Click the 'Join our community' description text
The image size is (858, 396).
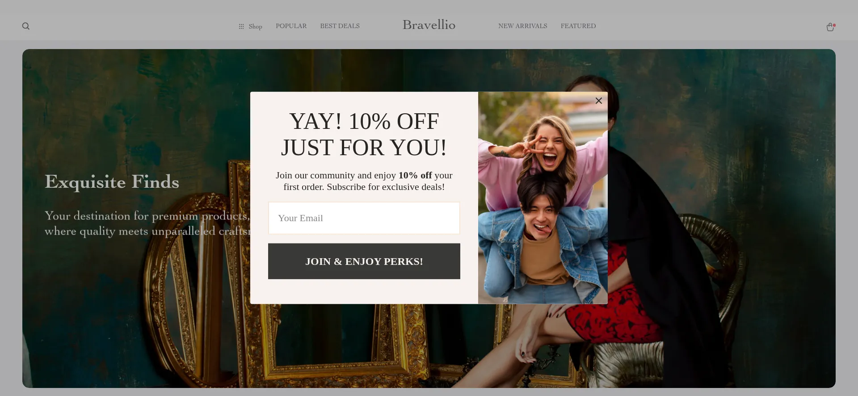pyautogui.click(x=364, y=181)
